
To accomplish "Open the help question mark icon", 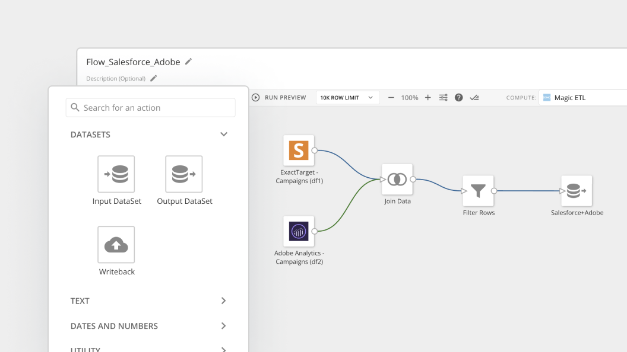I will coord(458,97).
